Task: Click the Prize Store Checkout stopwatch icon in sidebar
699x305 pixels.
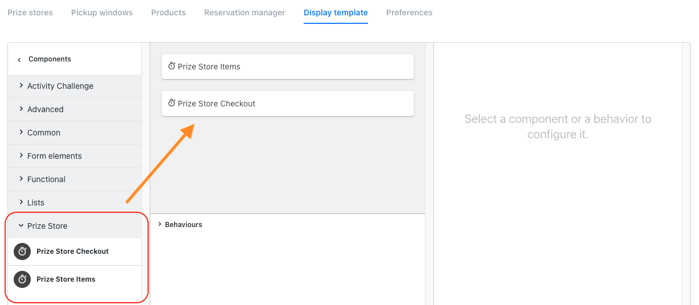Action: [x=22, y=252]
